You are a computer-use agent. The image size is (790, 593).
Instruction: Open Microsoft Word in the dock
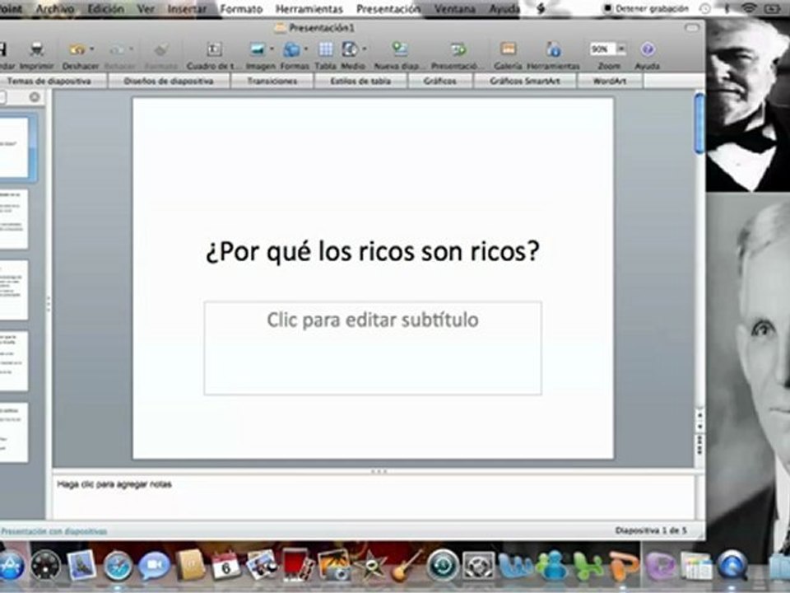[x=515, y=566]
